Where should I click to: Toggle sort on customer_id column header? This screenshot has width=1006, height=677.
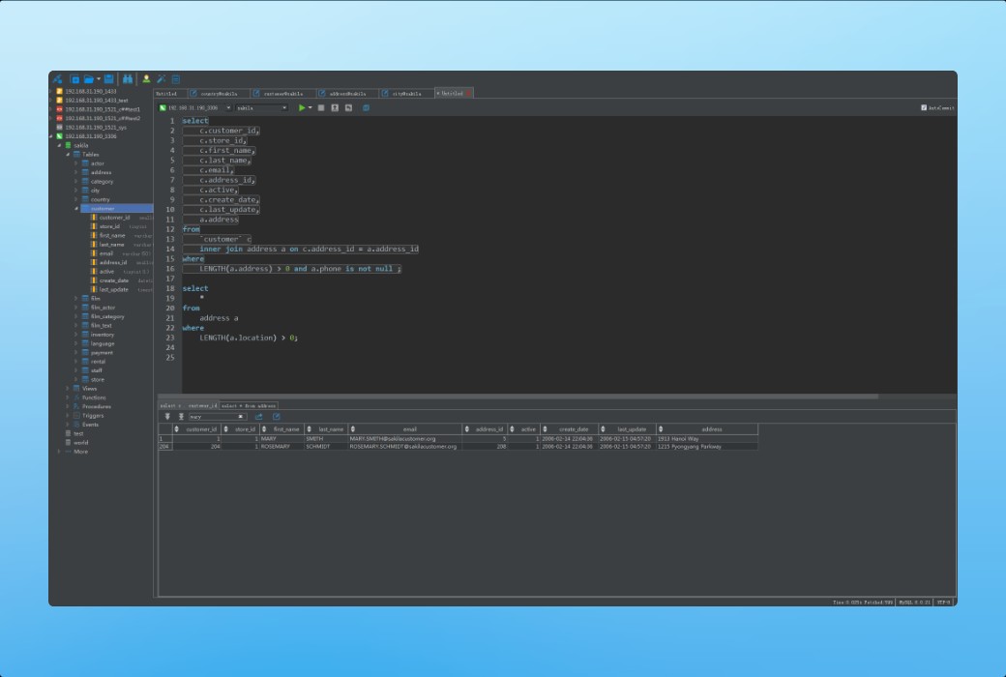tap(200, 428)
